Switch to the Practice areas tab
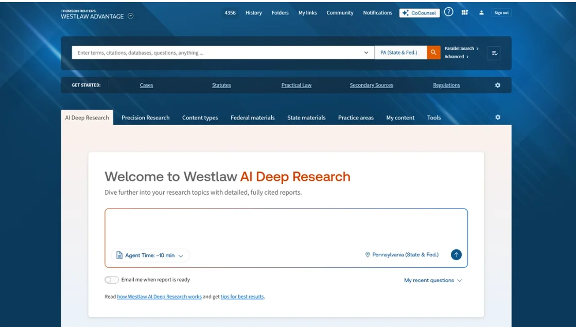 pos(356,117)
